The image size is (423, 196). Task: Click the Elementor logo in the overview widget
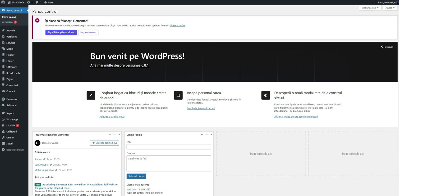click(x=38, y=143)
